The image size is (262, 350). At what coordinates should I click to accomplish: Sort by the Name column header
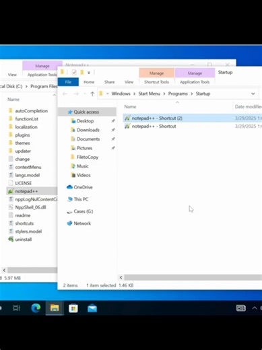pyautogui.click(x=130, y=106)
